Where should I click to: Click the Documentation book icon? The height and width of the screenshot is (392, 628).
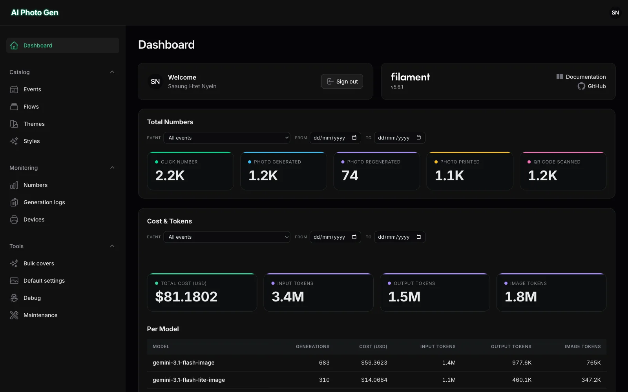[x=560, y=77]
